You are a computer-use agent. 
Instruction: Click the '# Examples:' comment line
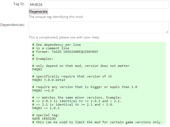pos(43,59)
